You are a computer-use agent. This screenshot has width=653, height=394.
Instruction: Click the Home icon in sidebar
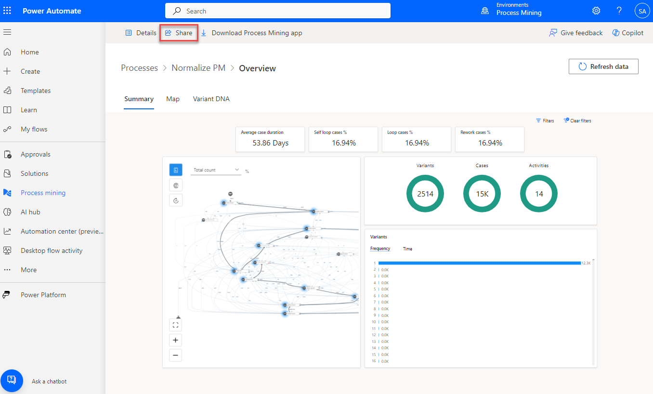pyautogui.click(x=7, y=52)
